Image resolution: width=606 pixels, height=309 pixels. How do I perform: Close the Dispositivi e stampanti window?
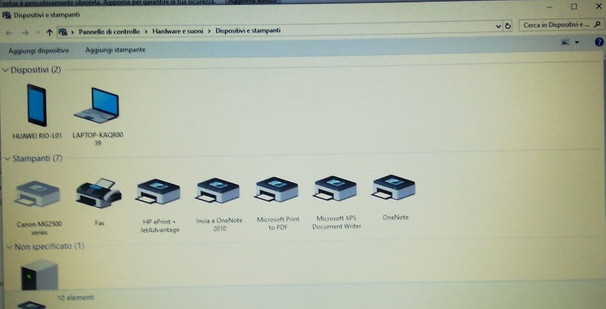click(x=598, y=6)
